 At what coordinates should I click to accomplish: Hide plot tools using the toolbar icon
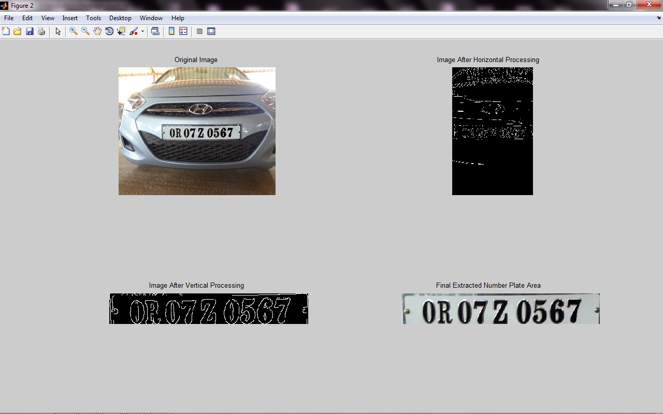pos(199,32)
